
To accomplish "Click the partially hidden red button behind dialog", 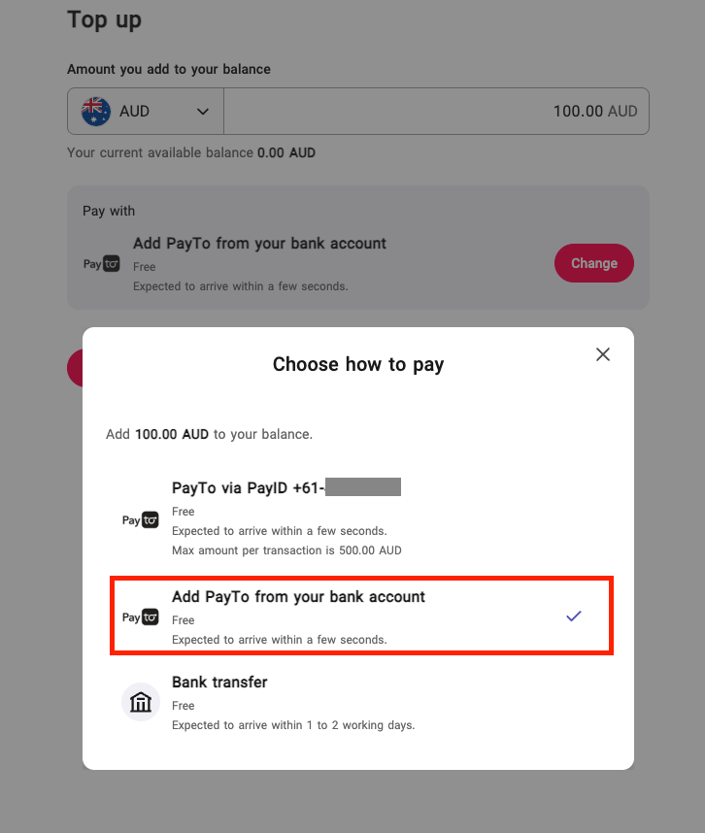I will click(x=75, y=368).
